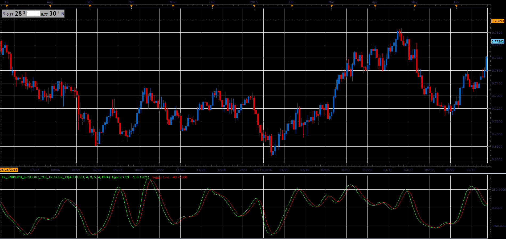Click the 0.7500 price axis label
Screen dimensions: 506x239
[497, 71]
